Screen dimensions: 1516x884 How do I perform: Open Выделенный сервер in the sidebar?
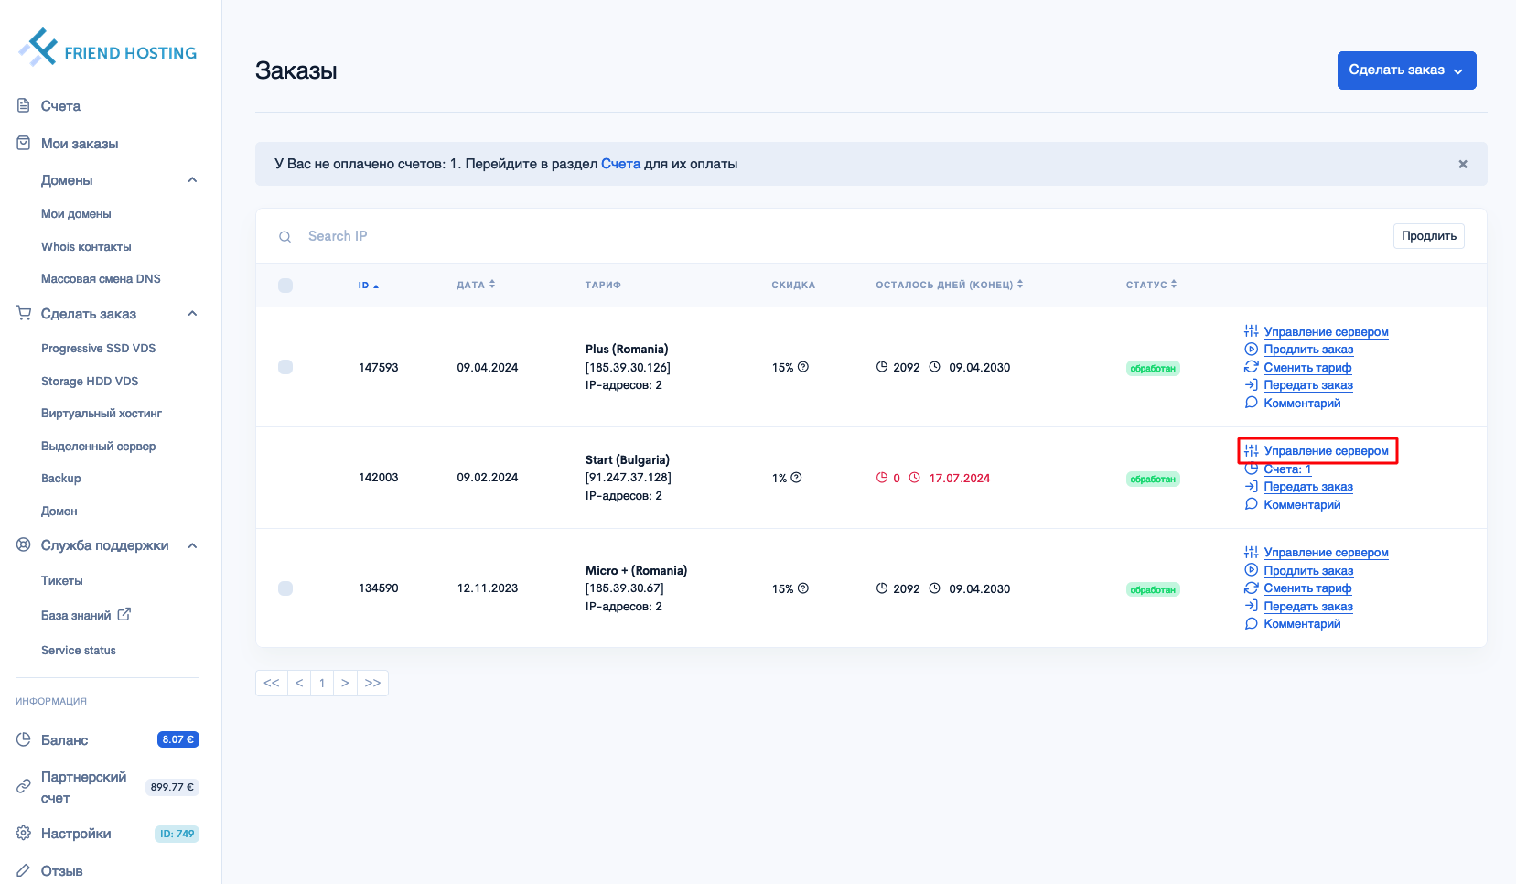[98, 447]
